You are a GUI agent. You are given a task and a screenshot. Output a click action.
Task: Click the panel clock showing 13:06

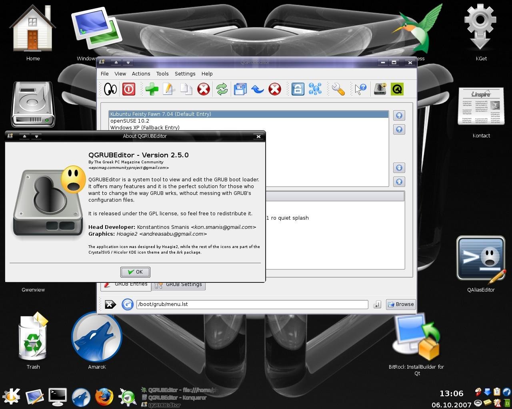click(x=451, y=393)
